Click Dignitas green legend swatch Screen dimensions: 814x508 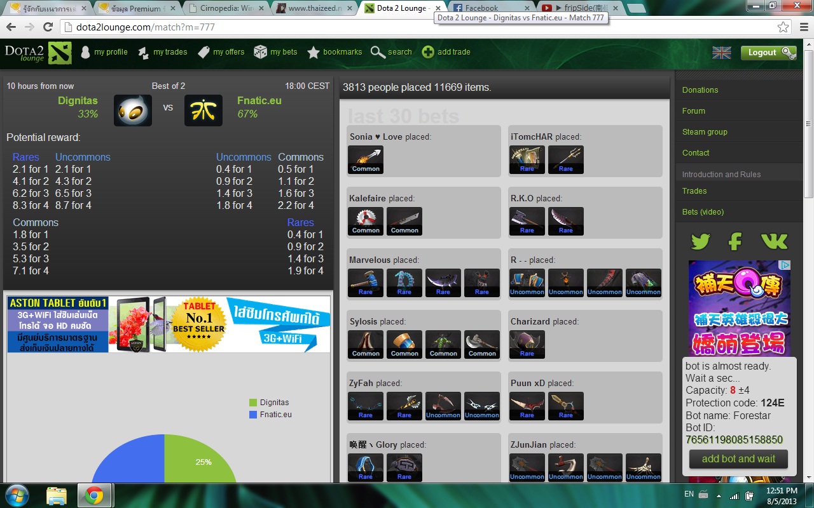point(253,403)
